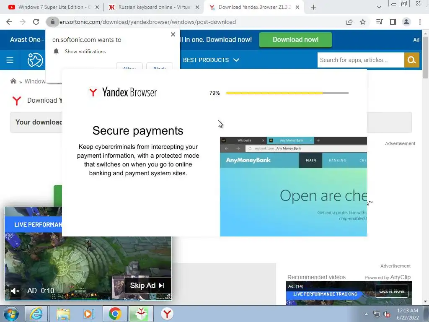Reload the page with the refresh icon
This screenshot has height=322, width=429.
(x=36, y=22)
